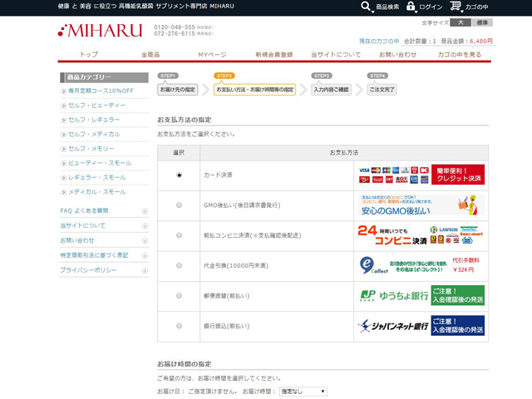Viewport: 532px width, 399px height.
Task: Go back to STEP1 お届け先の指定
Action: point(177,90)
